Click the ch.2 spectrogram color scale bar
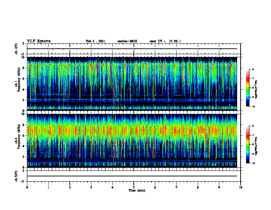Viewport: 271px width, 210px height. (x=248, y=144)
